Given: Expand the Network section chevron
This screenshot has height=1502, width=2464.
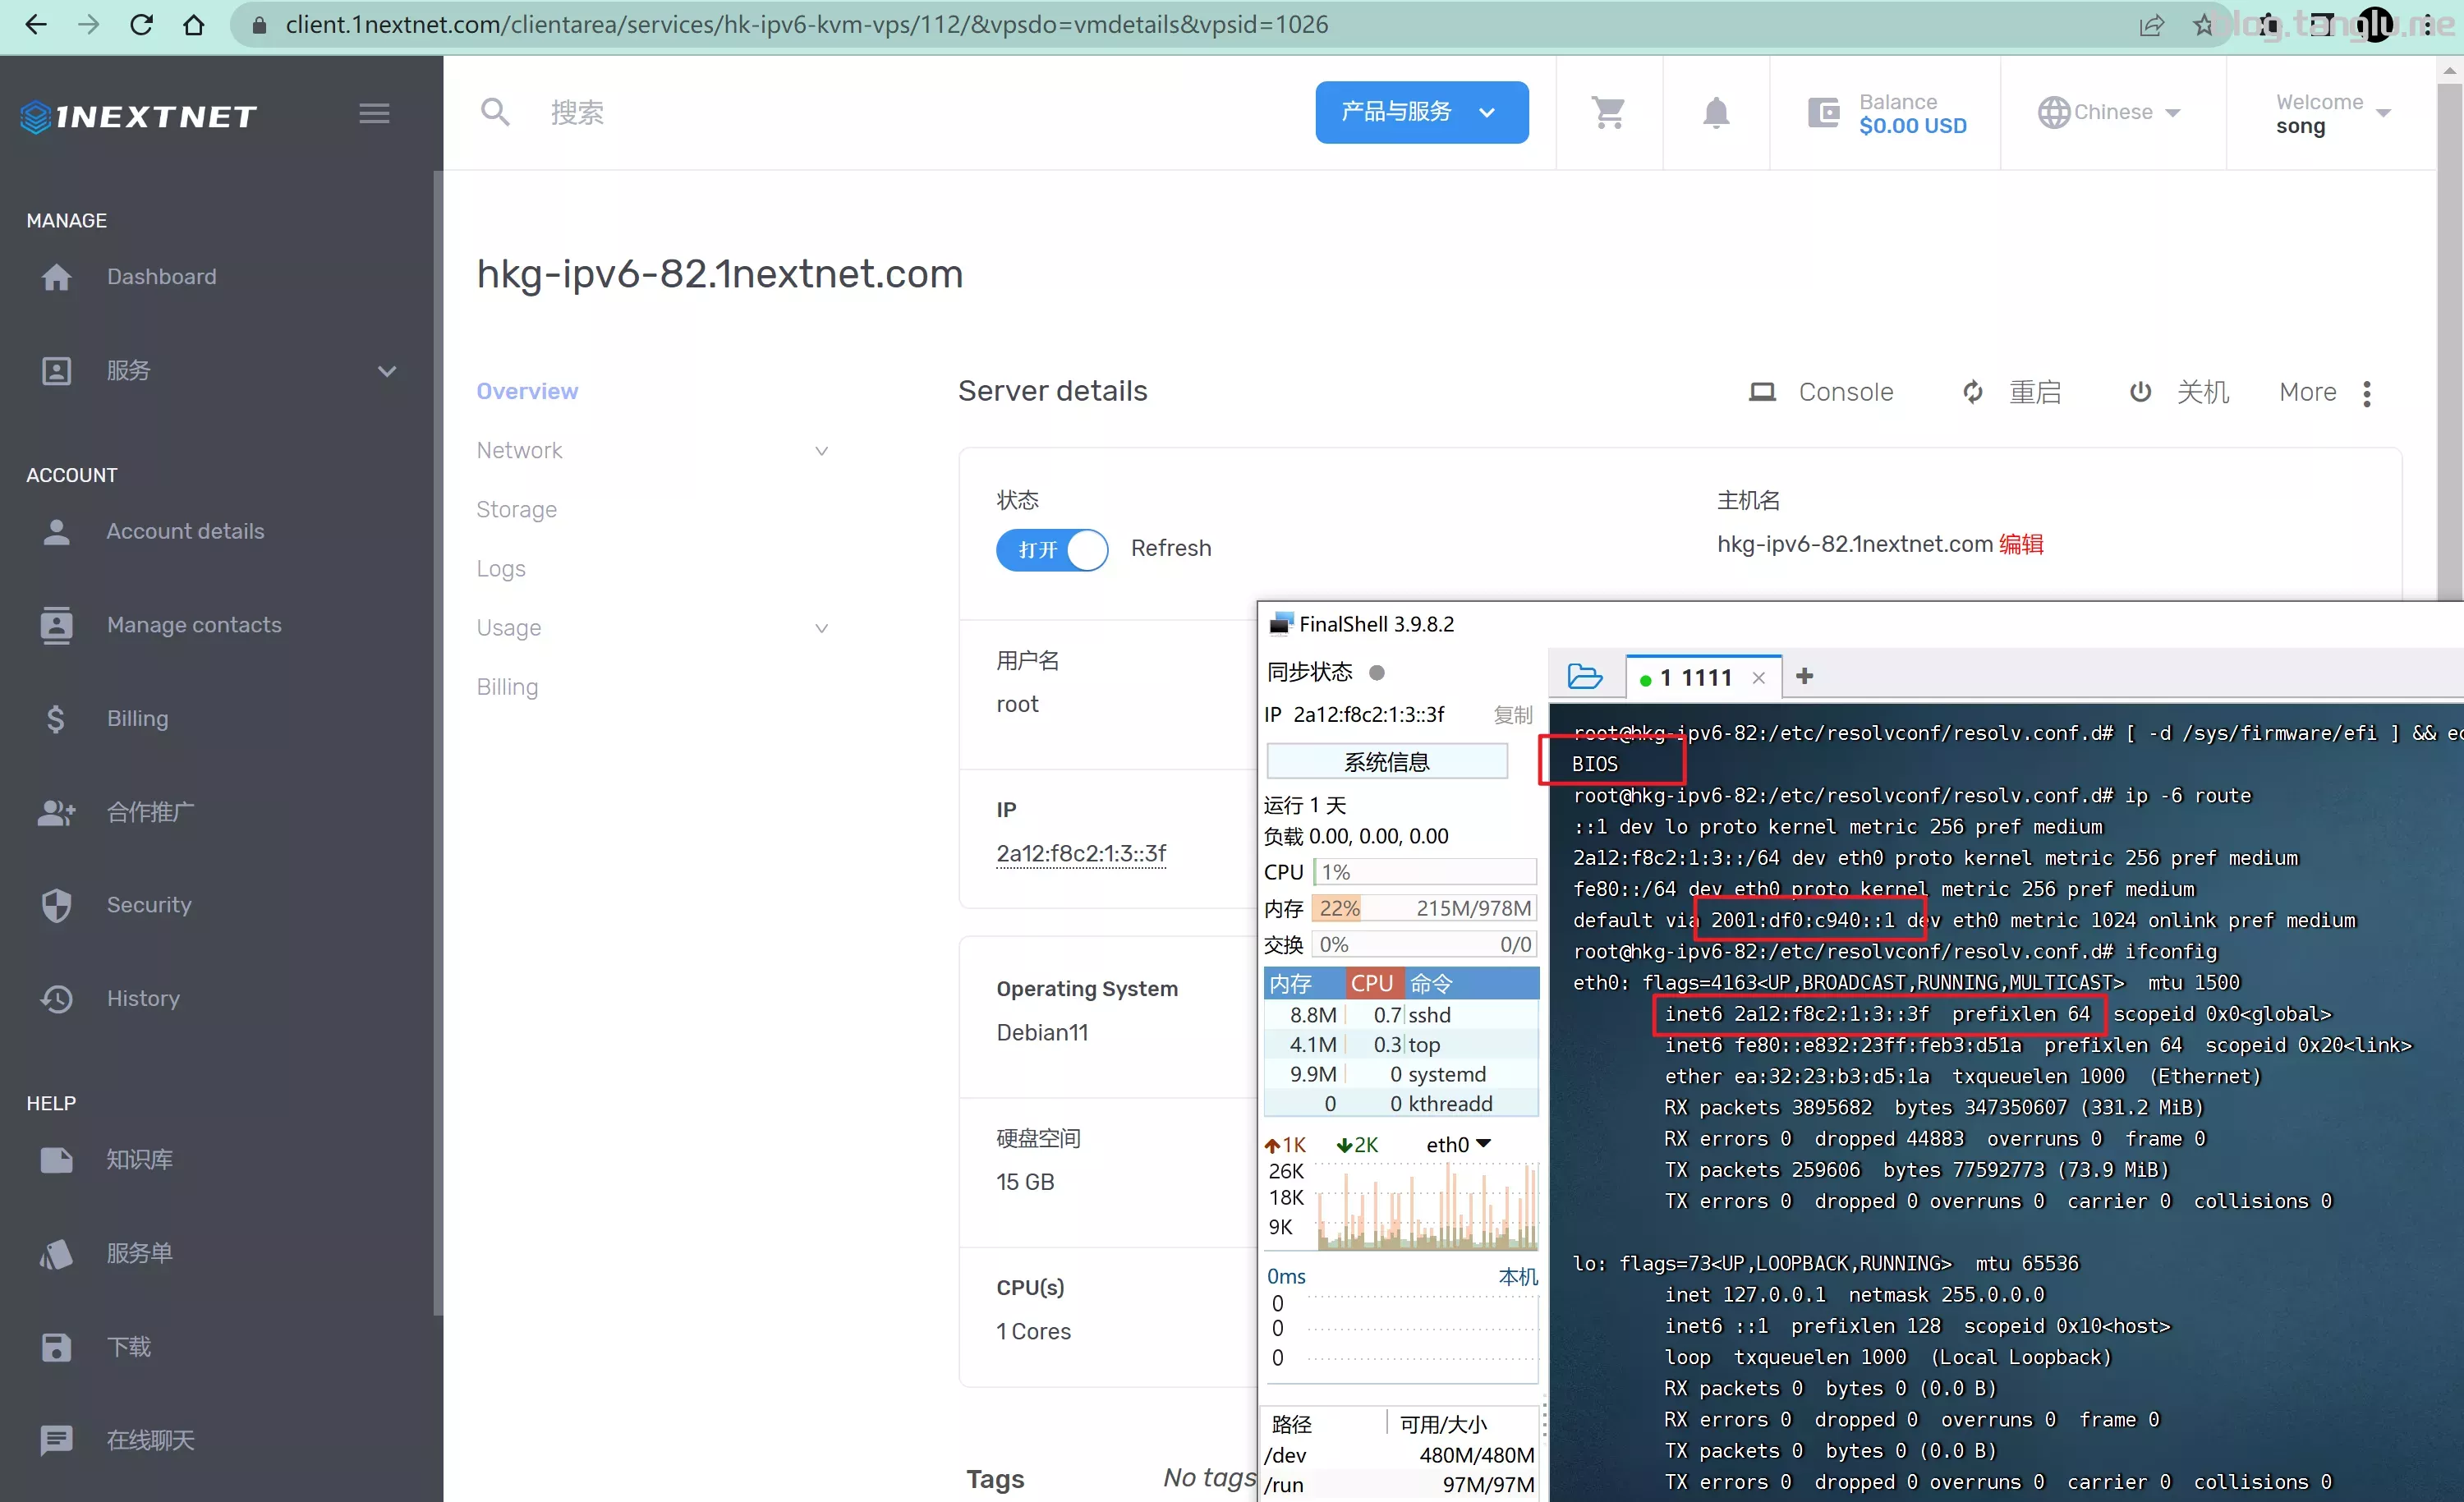Looking at the screenshot, I should (821, 451).
